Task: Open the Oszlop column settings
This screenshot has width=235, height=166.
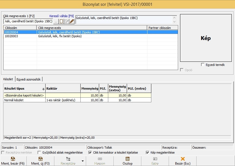Action: tap(127, 161)
